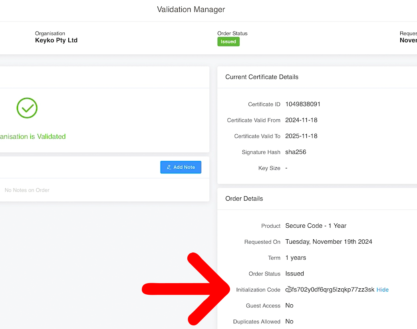Expand the Order Details section header
Screen dimensions: 417x329
(x=244, y=198)
